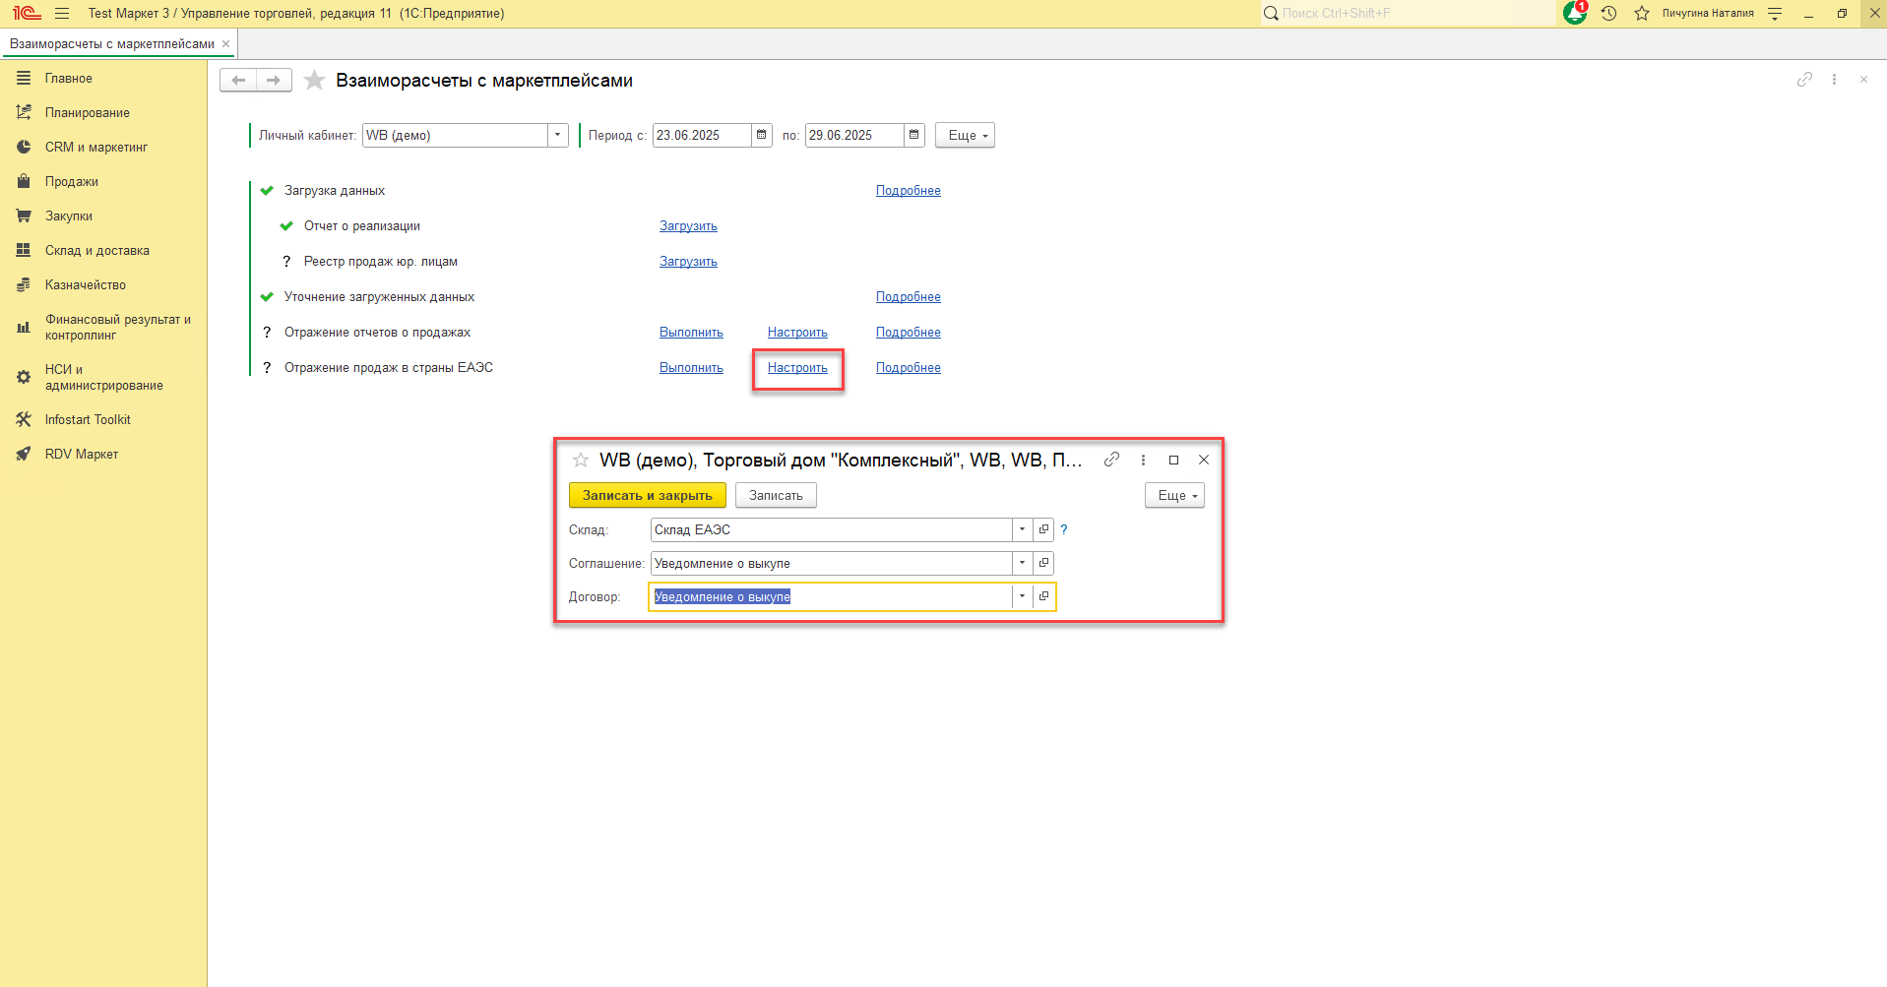
Task: Click Загрузить link for Отчет о реализации
Action: click(688, 226)
